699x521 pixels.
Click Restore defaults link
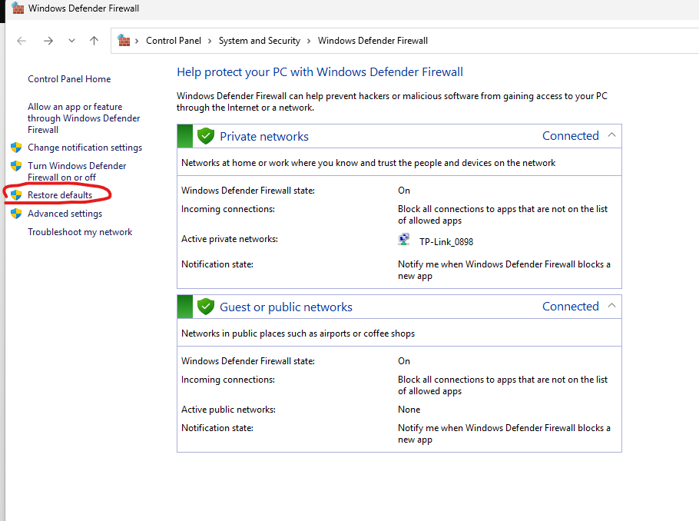pos(60,195)
